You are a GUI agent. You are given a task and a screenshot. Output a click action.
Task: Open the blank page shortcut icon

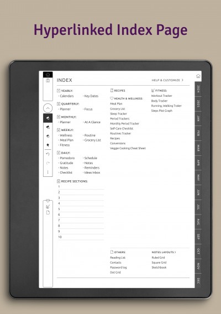(x=48, y=212)
